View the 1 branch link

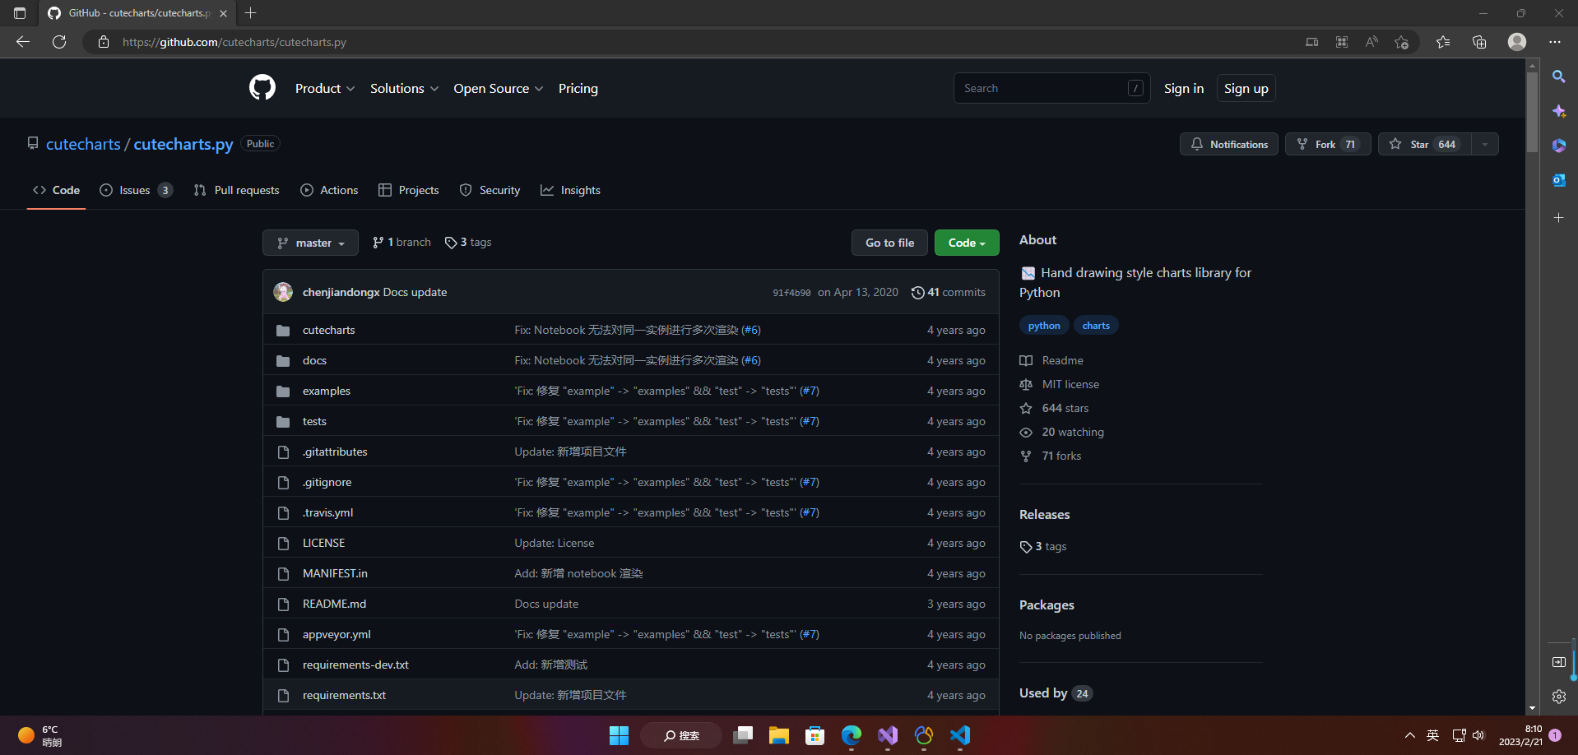[401, 242]
